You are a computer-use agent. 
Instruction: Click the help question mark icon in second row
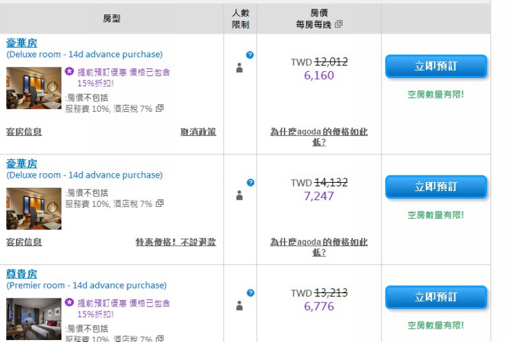tap(250, 182)
